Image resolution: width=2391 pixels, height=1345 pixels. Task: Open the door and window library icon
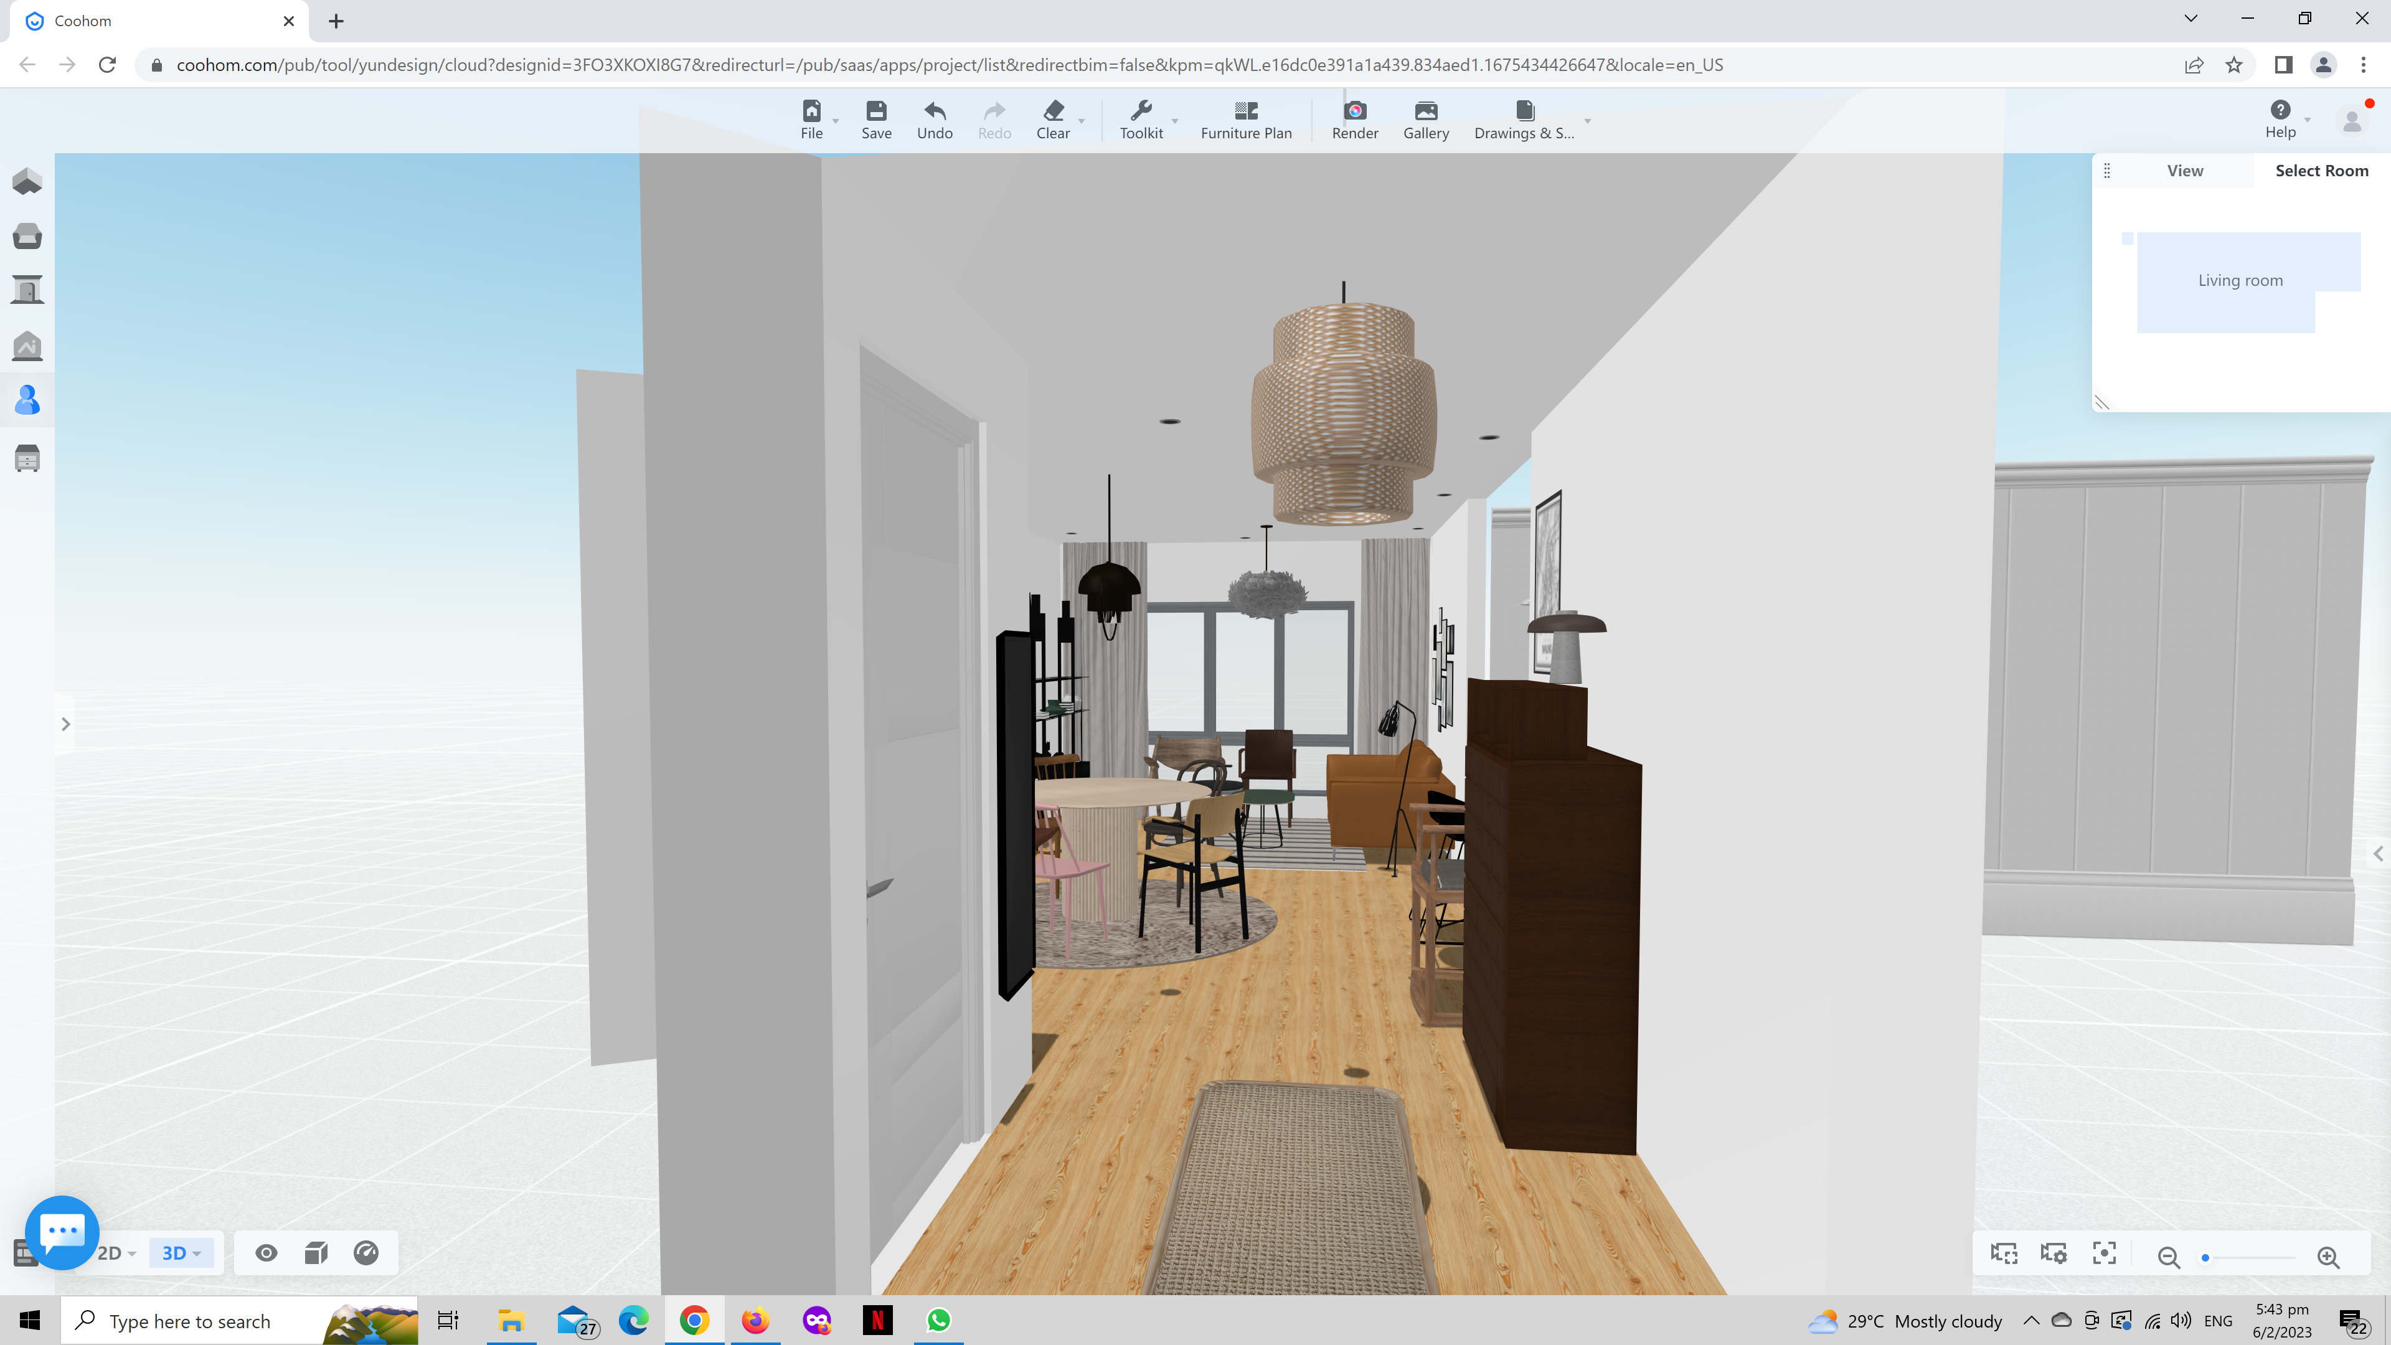(27, 291)
